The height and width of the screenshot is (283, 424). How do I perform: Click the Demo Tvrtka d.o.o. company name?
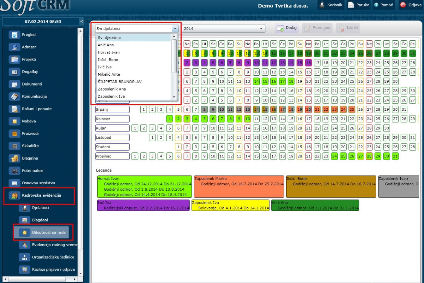coord(283,6)
